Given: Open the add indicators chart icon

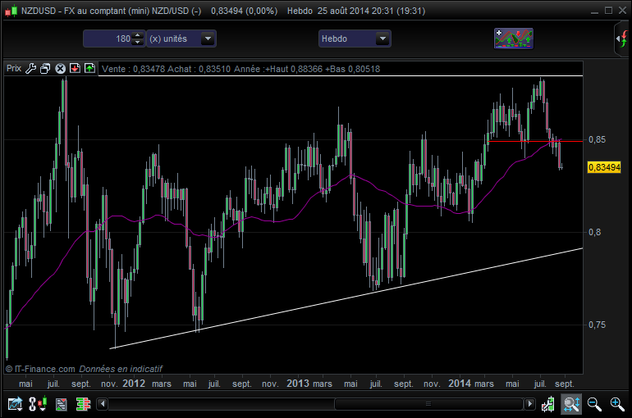Looking at the screenshot, I should click(514, 39).
